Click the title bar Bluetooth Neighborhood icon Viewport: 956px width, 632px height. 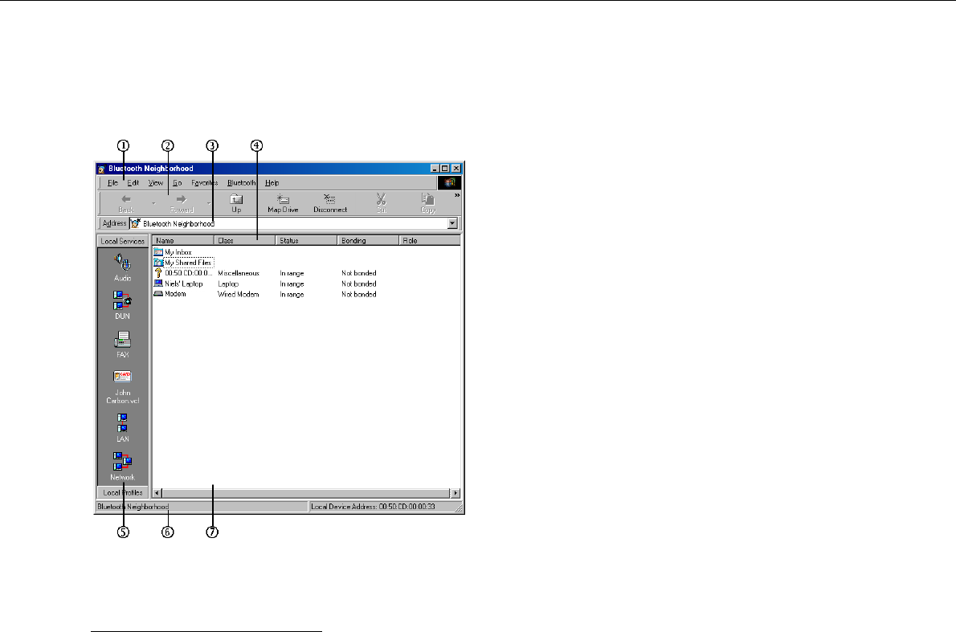point(102,169)
